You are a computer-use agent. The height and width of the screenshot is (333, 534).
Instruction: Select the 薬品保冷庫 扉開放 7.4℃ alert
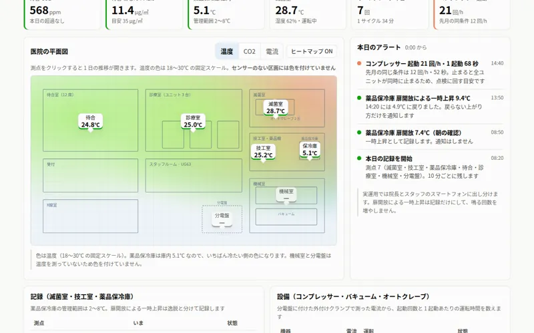[x=430, y=137]
